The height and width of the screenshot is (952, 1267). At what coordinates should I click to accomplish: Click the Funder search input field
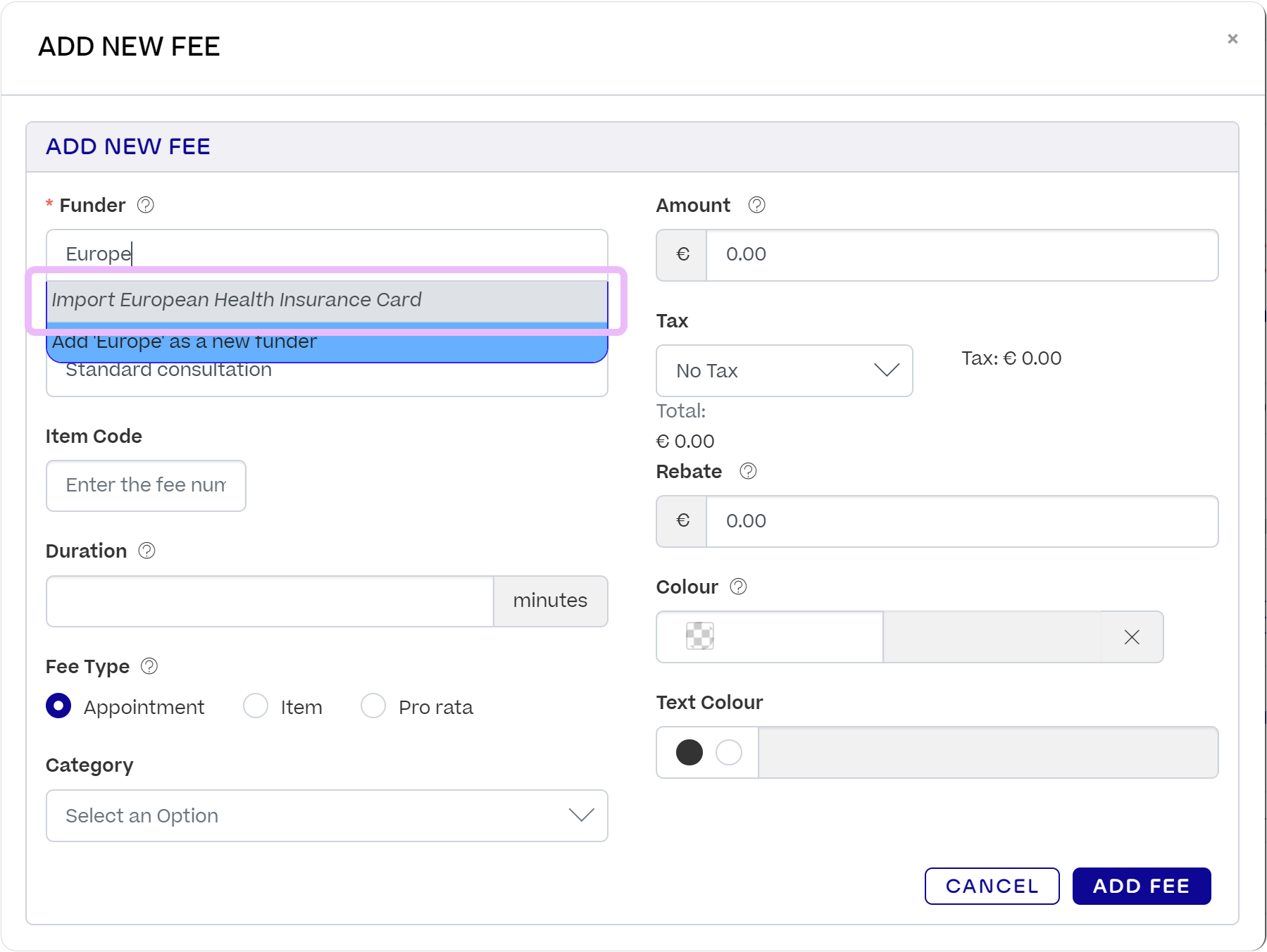327,253
